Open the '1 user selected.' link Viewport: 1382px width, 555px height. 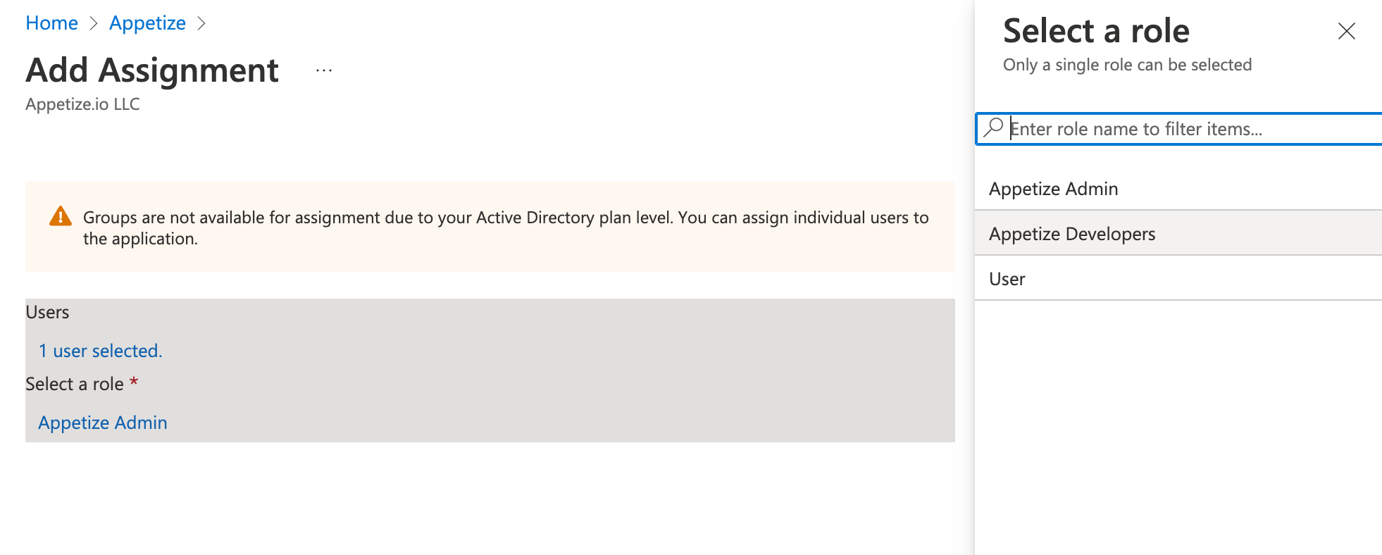pos(100,351)
